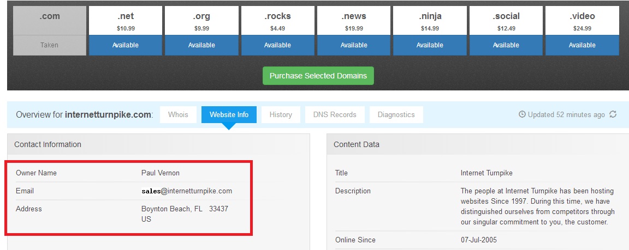Image resolution: width=629 pixels, height=250 pixels.
Task: Click the internetturnpike.com overview heading
Action: point(108,114)
